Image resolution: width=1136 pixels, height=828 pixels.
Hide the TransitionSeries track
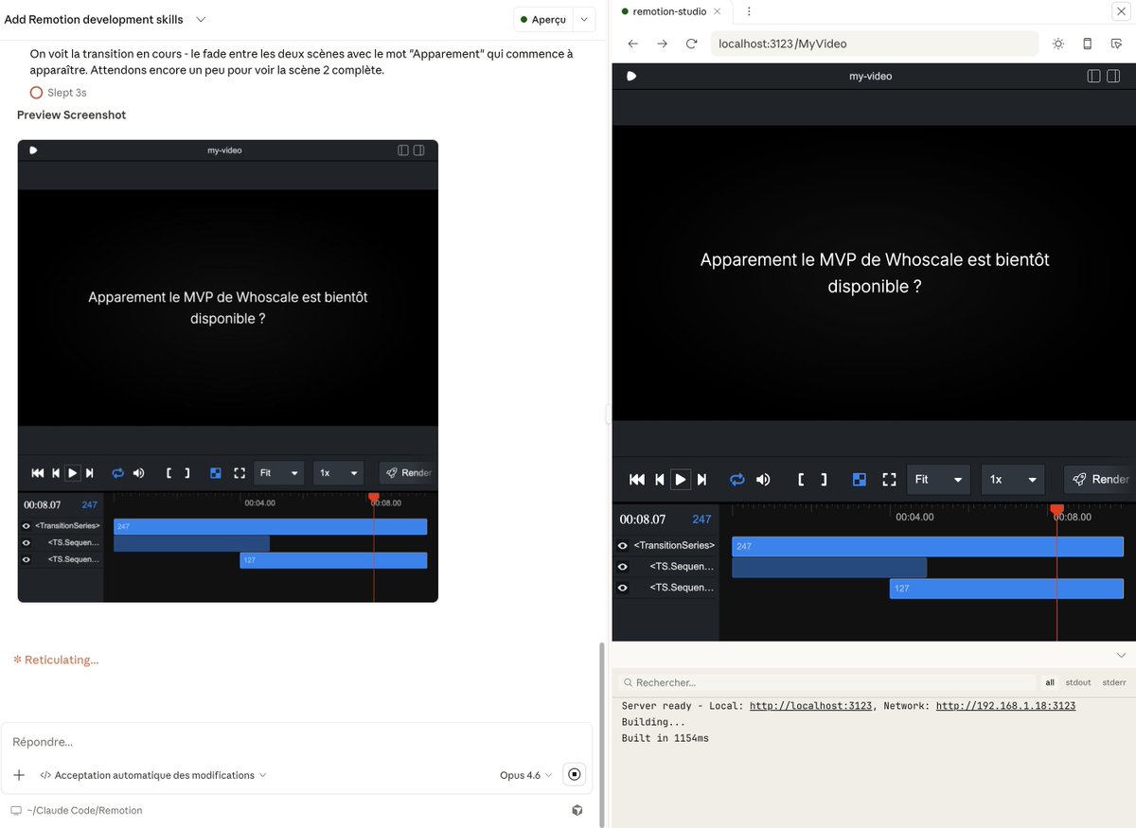pos(622,546)
